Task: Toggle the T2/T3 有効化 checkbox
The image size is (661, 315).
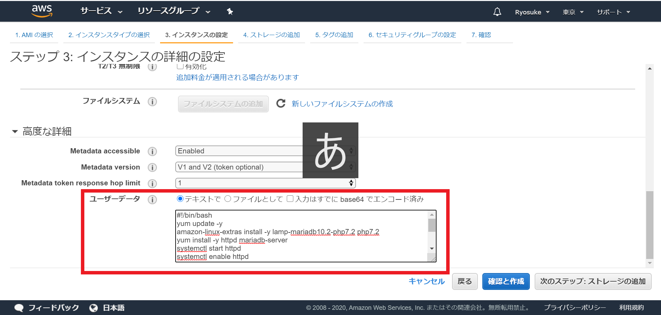Action: (180, 66)
